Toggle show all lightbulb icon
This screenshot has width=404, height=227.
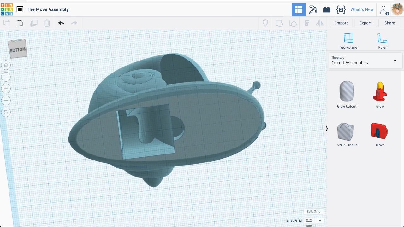click(x=265, y=23)
